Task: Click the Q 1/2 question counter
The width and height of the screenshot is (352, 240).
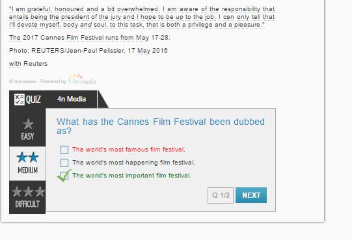Action: click(221, 195)
